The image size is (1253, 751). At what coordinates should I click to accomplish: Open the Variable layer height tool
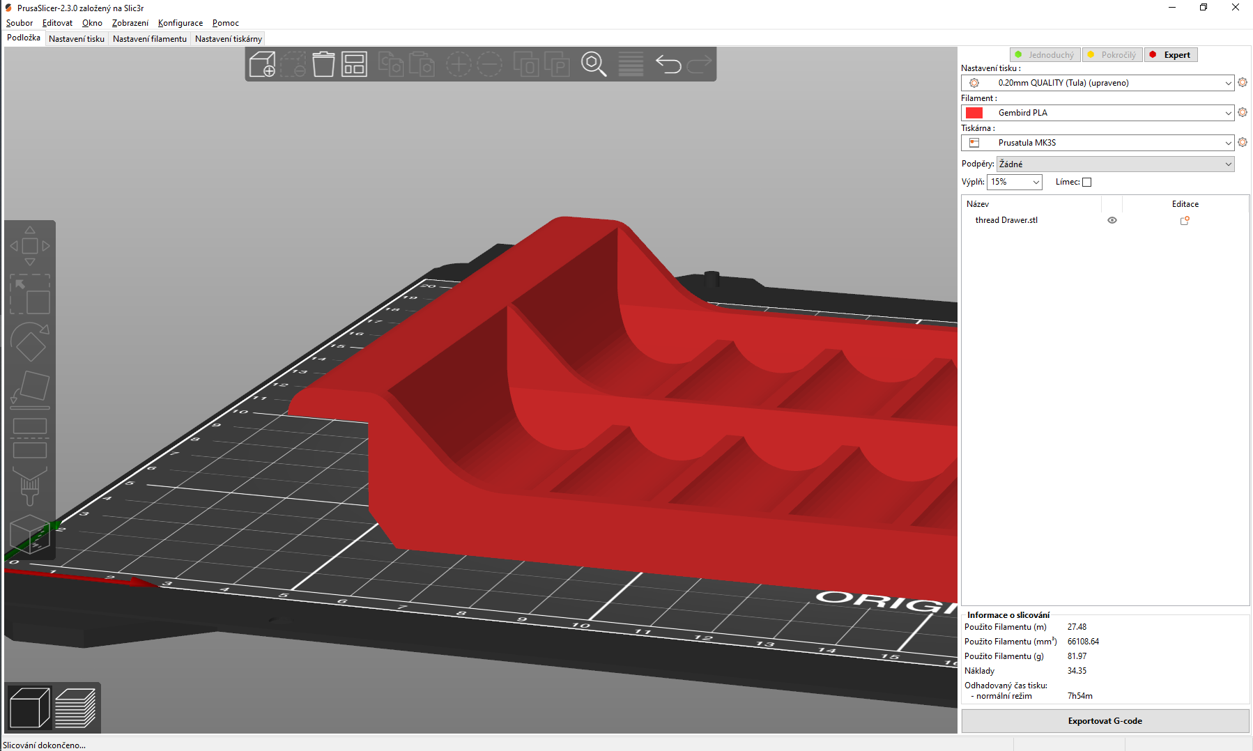[x=630, y=63]
